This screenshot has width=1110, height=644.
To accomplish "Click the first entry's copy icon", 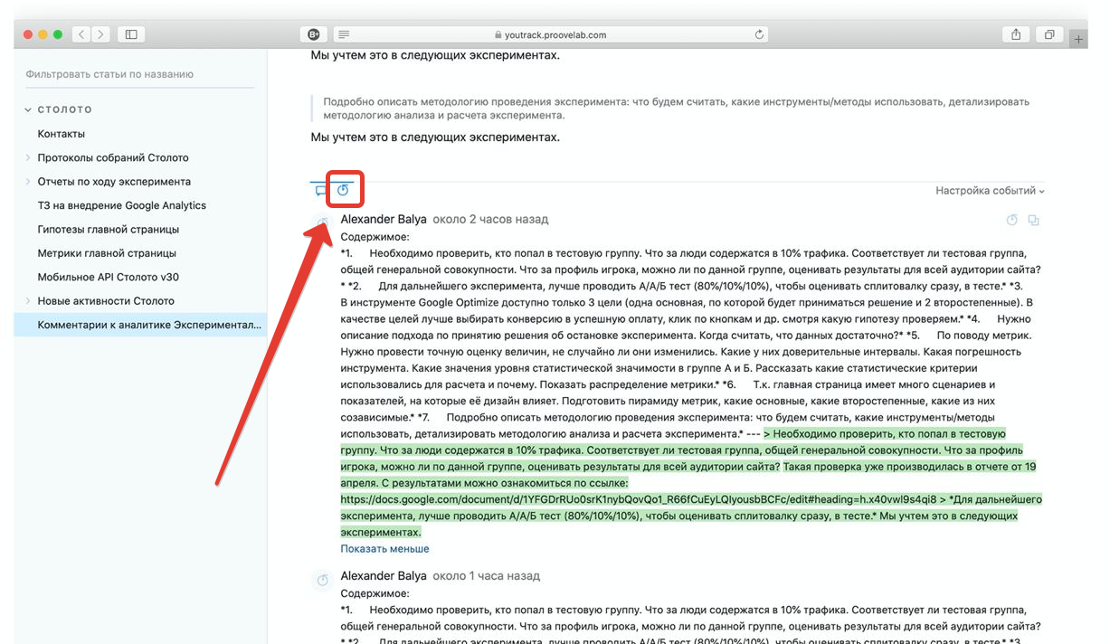I will (x=1033, y=220).
